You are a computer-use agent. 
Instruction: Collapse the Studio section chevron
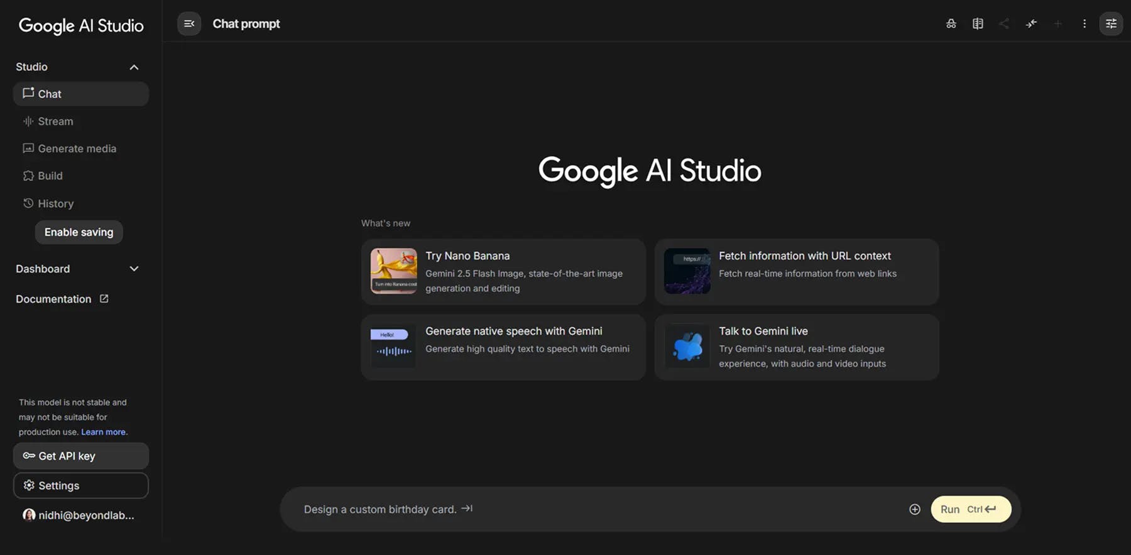[x=134, y=67]
